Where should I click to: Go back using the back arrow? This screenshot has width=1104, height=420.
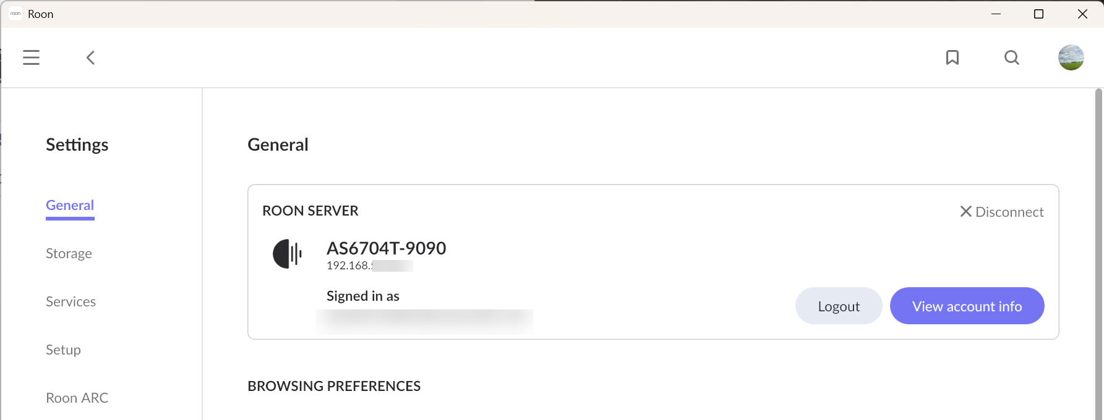(x=90, y=57)
